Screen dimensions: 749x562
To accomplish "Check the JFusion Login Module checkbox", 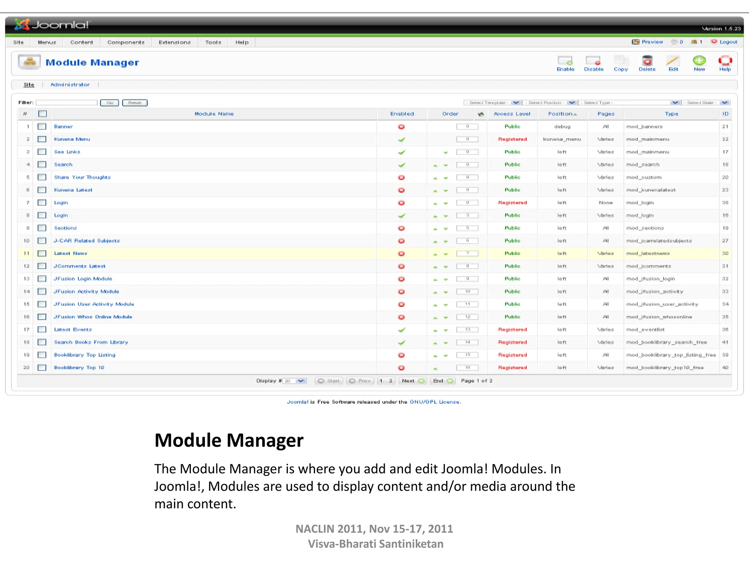I will 42,279.
